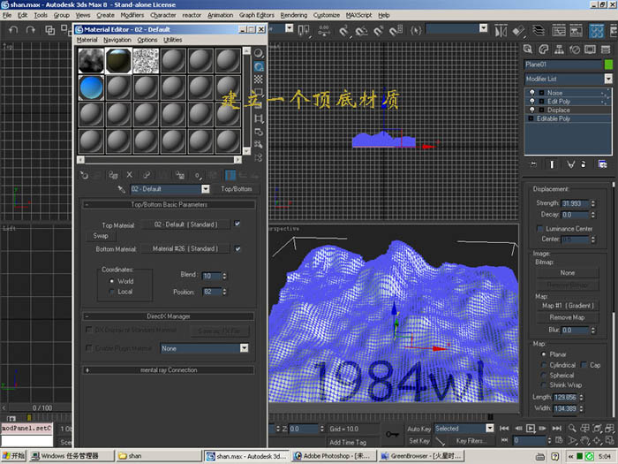
Task: Switch to the Hierarchy command panel tab
Action: coord(559,49)
